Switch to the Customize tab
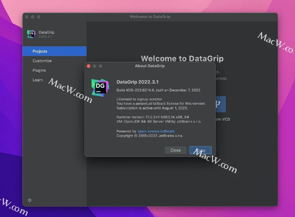Image resolution: width=295 pixels, height=217 pixels. [42, 61]
